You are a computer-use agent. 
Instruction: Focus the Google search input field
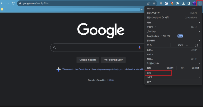click(97, 48)
